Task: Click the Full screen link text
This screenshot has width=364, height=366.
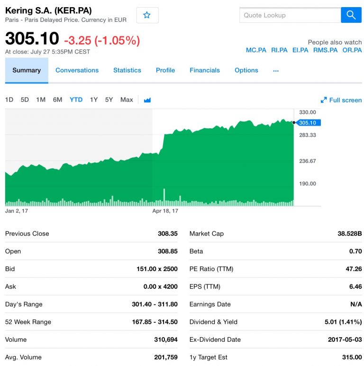Action: (346, 100)
